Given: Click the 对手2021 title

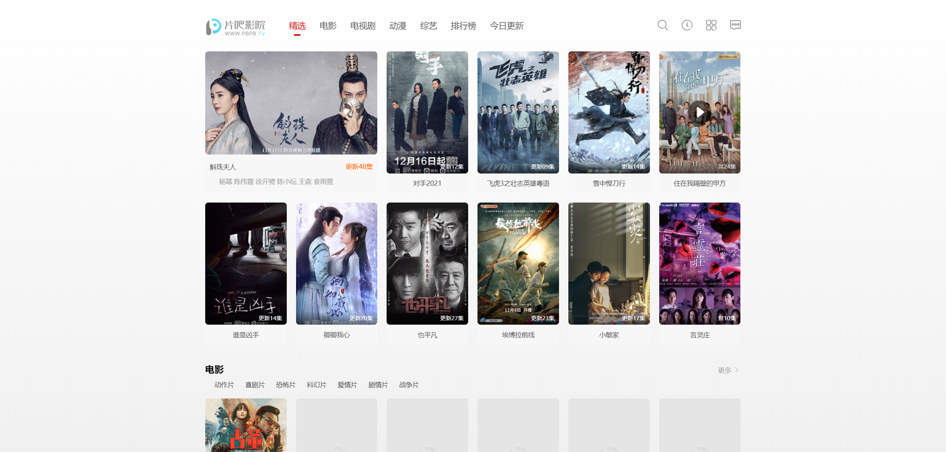Looking at the screenshot, I should click(427, 183).
